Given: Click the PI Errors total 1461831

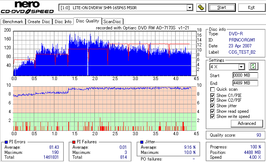Looking at the screenshot, I should point(51,157).
